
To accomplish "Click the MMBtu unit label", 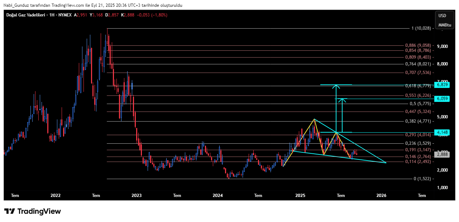I will (445, 25).
